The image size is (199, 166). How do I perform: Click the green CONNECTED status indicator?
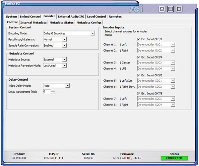pos(174,158)
